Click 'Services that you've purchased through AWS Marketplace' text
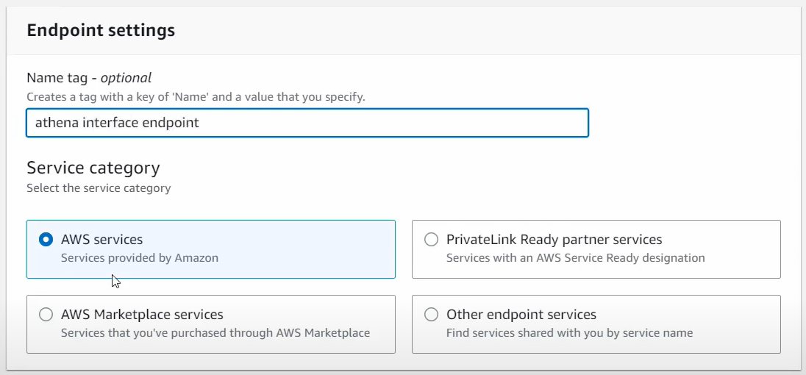 [x=215, y=333]
